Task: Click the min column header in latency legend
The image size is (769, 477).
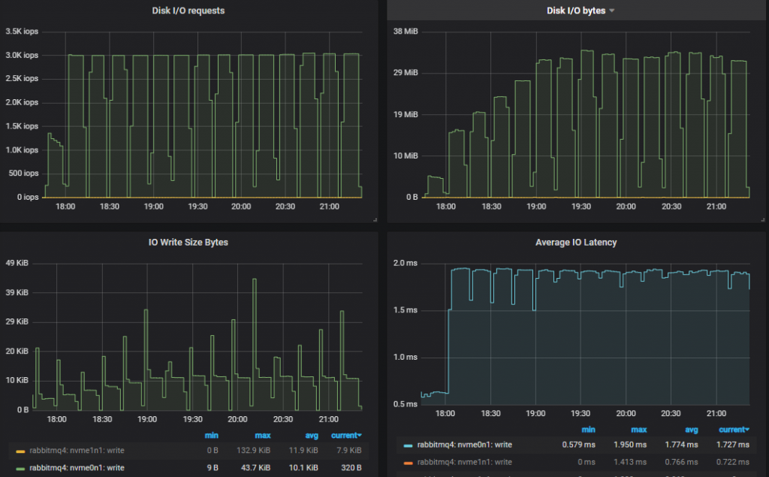Action: coord(588,430)
